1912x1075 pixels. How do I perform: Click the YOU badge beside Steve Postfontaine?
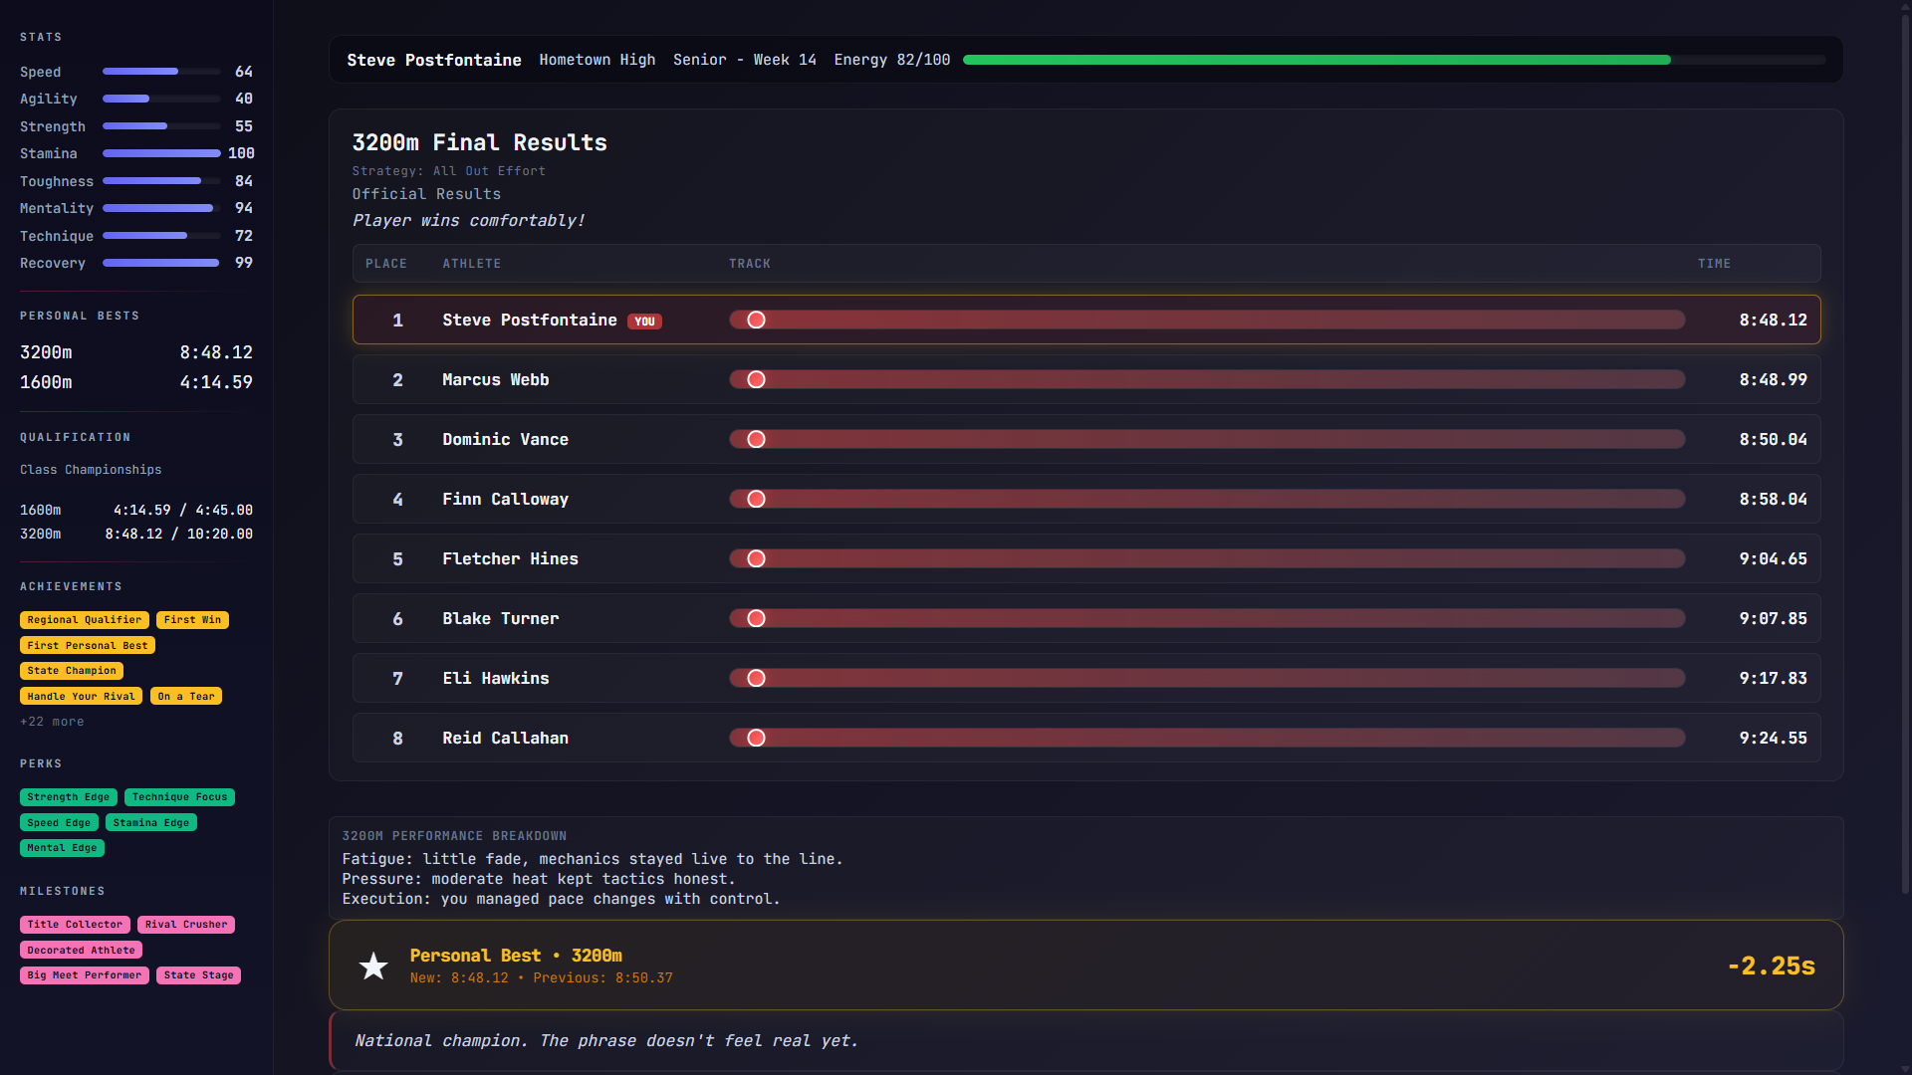[644, 322]
